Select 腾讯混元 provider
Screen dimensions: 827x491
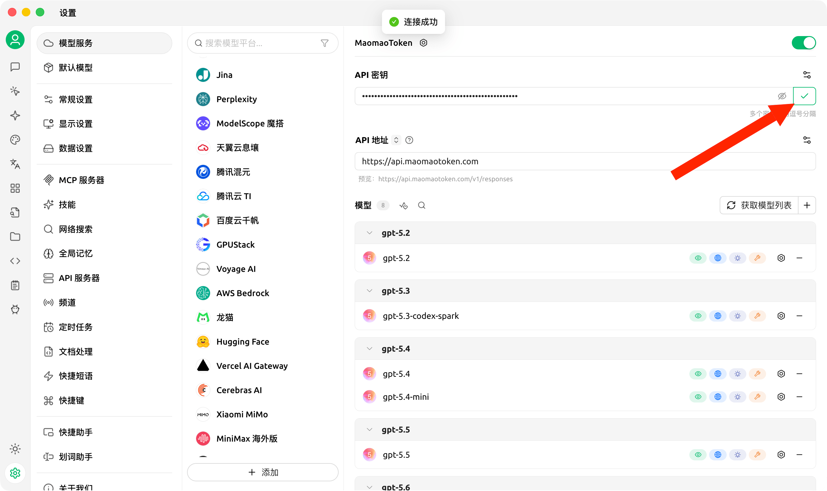[263, 172]
